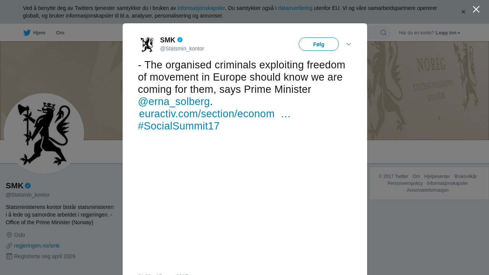Screen dimensions: 489x275
Task: Open Hjelpesenter in the footer
Action: click(x=437, y=176)
